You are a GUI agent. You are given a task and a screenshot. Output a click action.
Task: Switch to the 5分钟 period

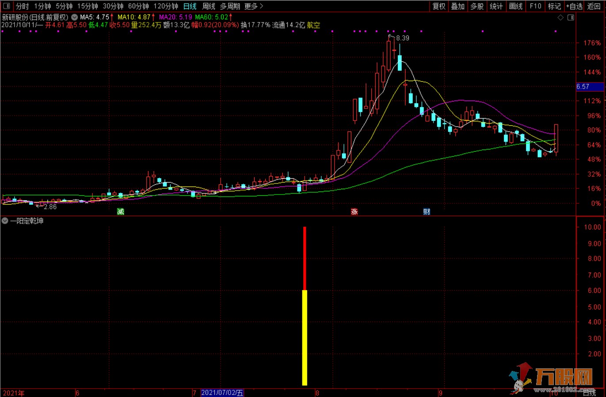click(64, 6)
